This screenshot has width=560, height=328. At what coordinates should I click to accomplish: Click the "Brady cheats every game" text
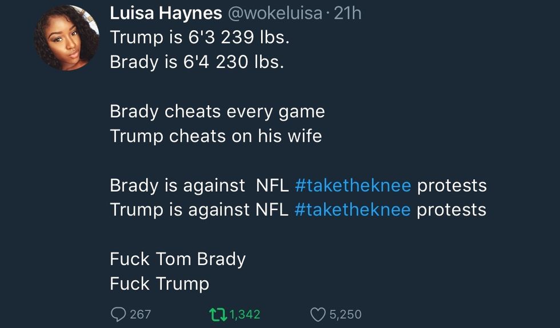(x=218, y=112)
